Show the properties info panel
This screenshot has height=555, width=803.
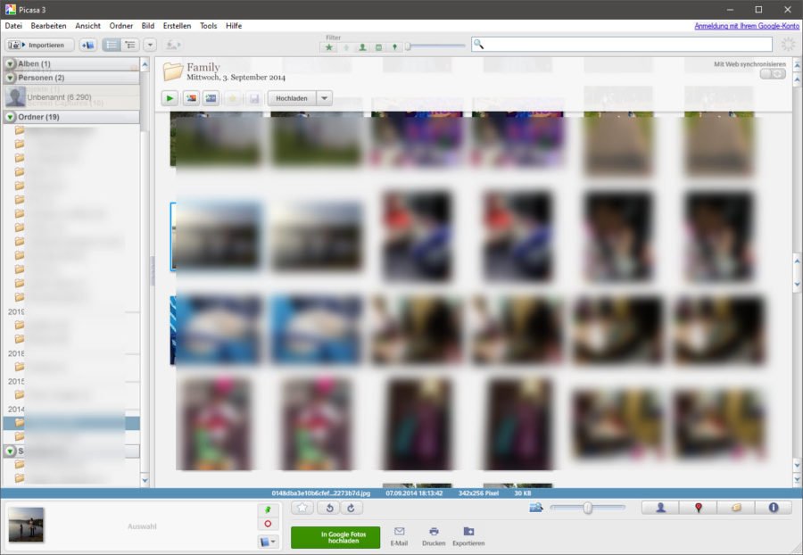(x=774, y=508)
